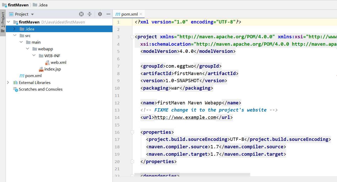Click the xsi:schemaLocation attribute on line 4
This screenshot has width=337, height=182.
[x=166, y=44]
